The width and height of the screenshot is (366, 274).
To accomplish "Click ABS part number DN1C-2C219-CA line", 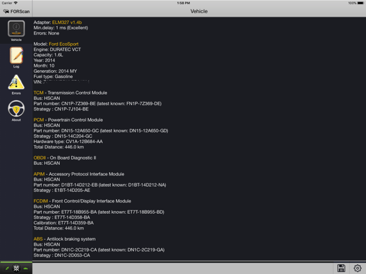I will pyautogui.click(x=99, y=250).
